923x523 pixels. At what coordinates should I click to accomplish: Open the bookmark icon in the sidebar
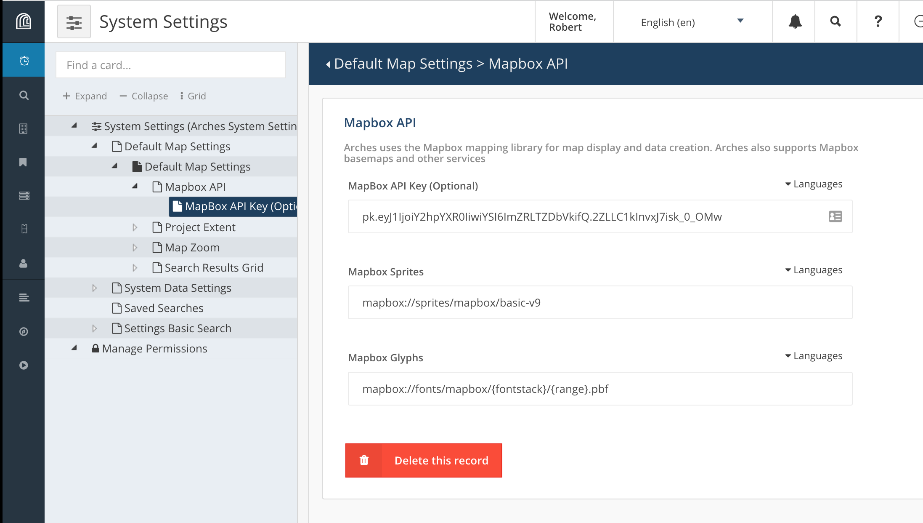(x=23, y=162)
